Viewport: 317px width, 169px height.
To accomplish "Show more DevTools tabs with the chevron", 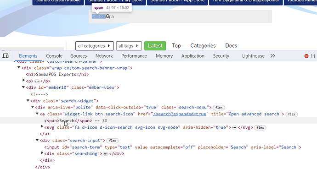I will (x=273, y=56).
